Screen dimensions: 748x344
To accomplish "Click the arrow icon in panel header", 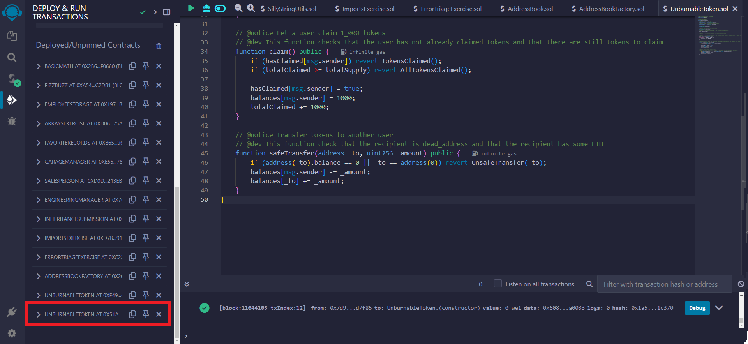I will [155, 12].
